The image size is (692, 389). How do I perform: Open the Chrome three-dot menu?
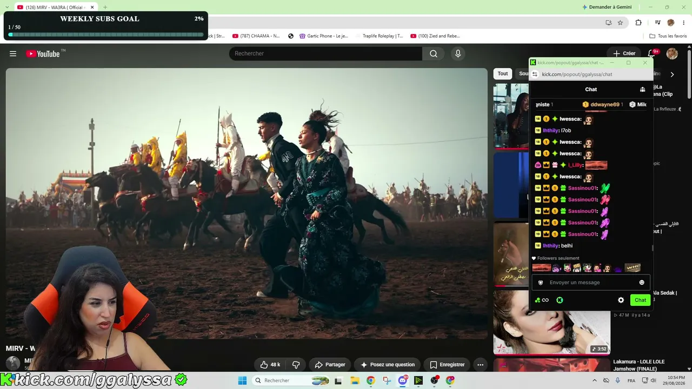click(683, 23)
